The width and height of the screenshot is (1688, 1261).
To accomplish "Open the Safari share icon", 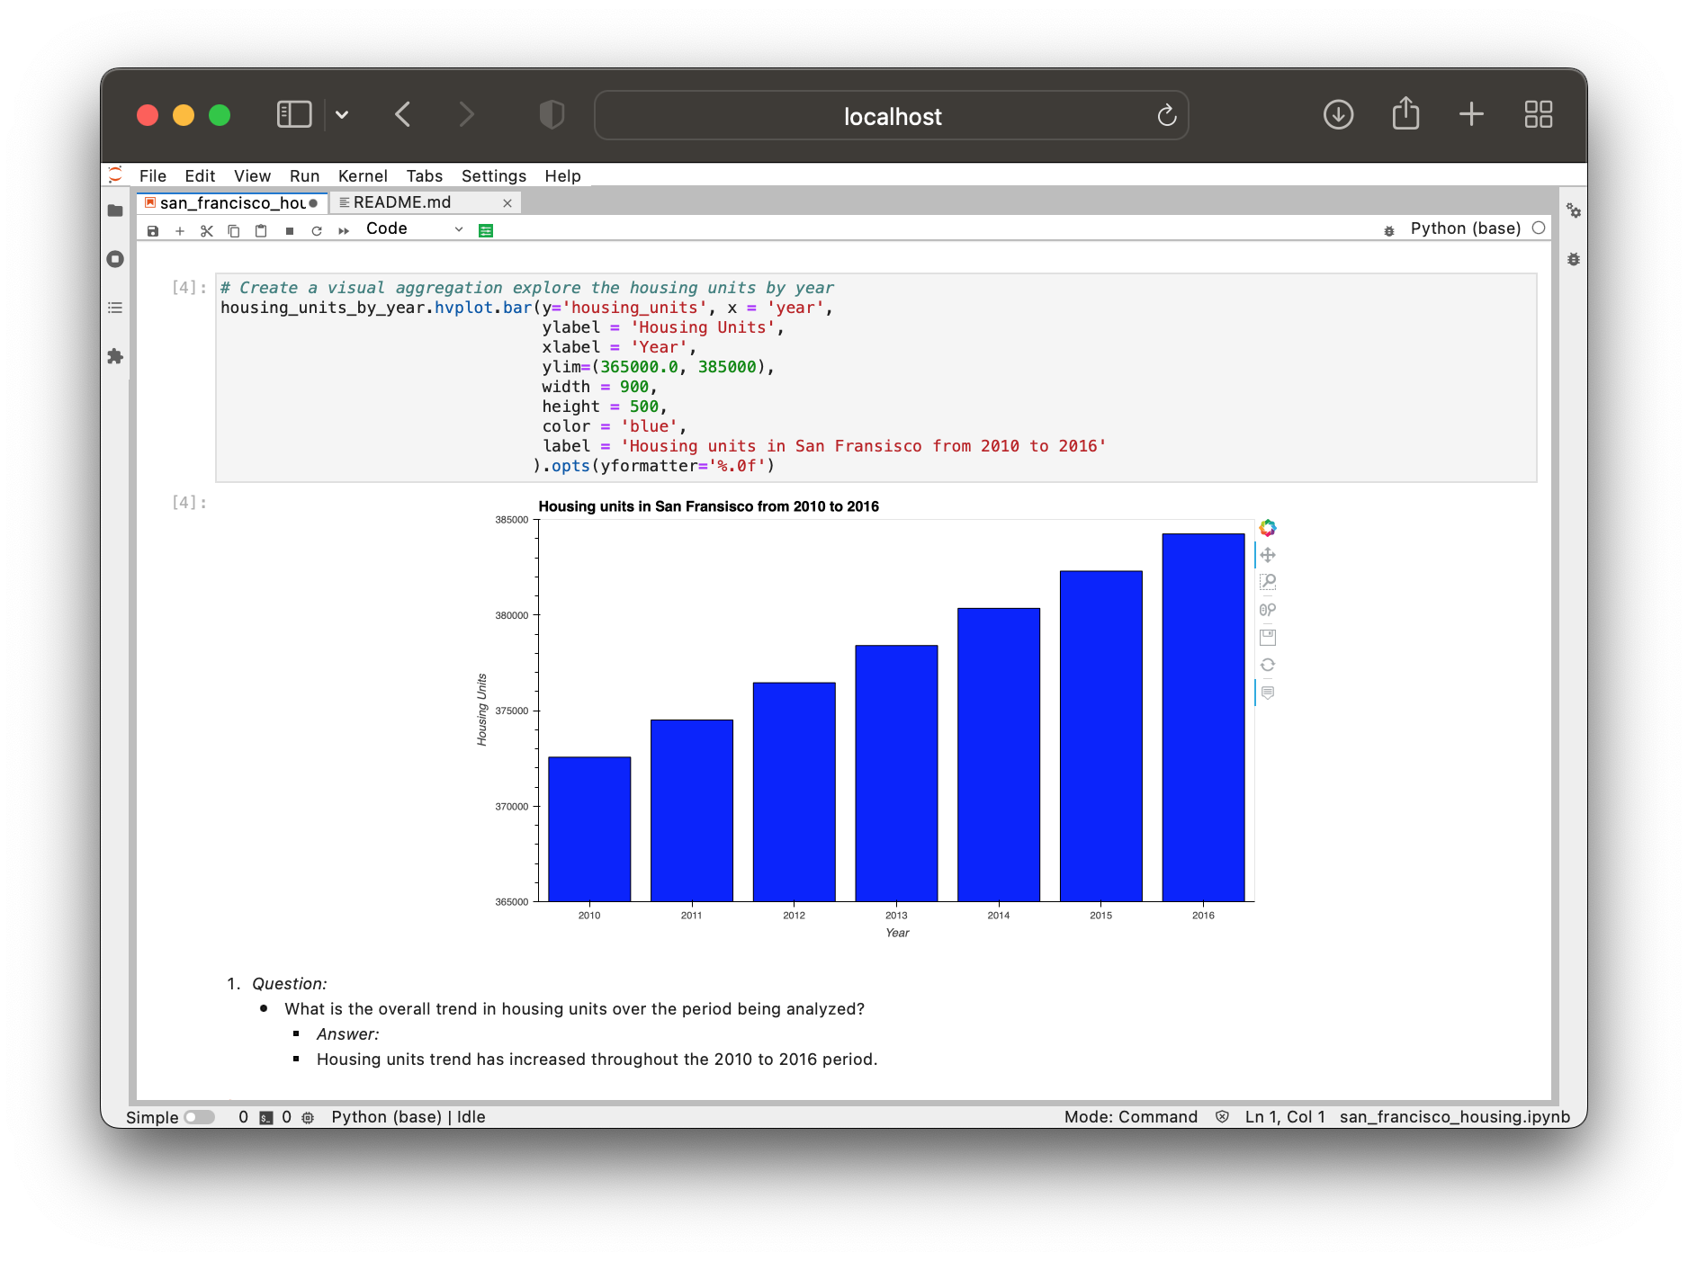I will (1405, 113).
